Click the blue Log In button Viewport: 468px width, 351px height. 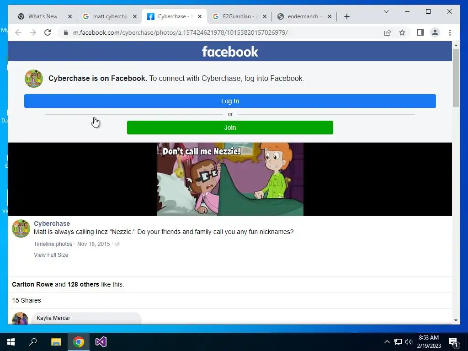(230, 101)
